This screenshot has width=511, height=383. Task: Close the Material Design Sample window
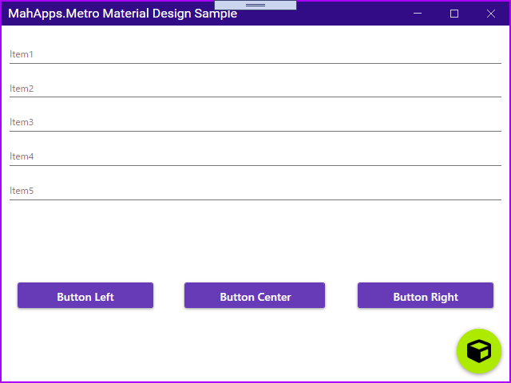pos(491,14)
